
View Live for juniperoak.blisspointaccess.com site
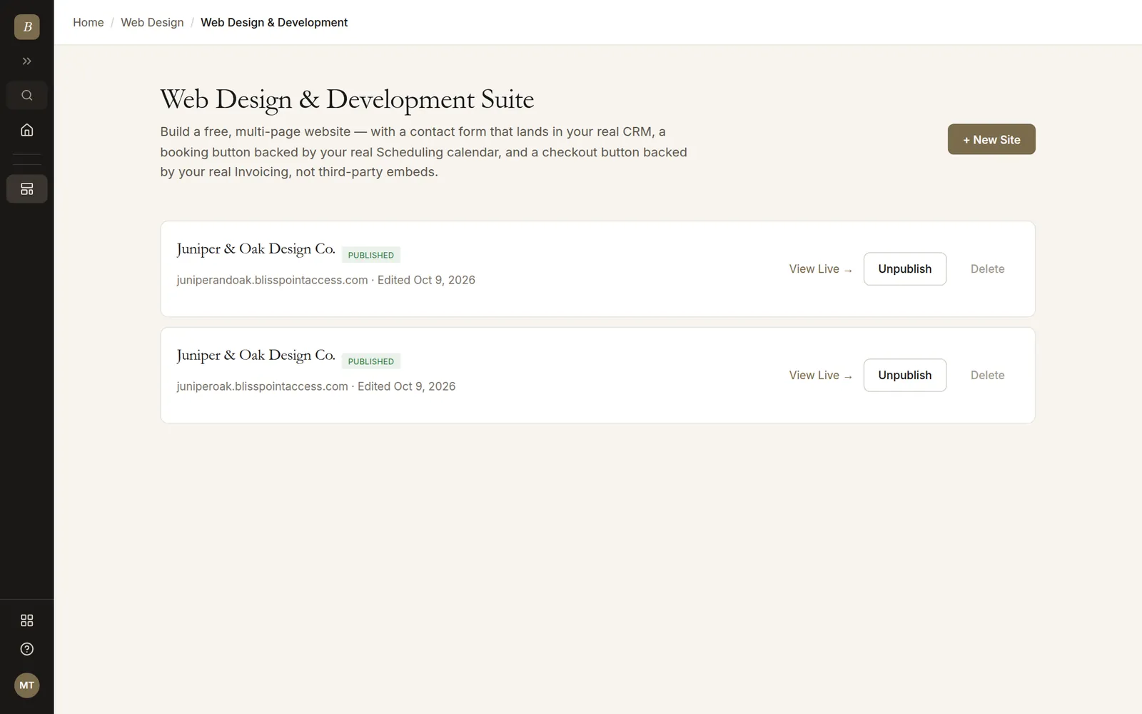pyautogui.click(x=821, y=376)
